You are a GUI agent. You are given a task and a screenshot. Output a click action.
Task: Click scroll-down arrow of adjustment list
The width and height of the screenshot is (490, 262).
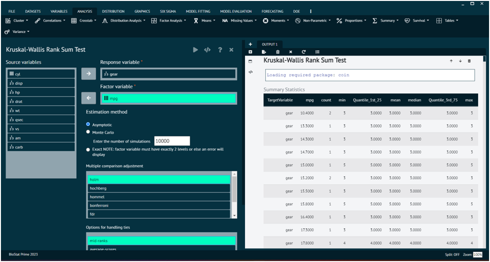coord(235,215)
